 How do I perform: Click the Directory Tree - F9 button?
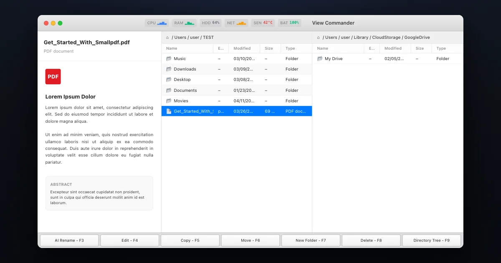431,240
